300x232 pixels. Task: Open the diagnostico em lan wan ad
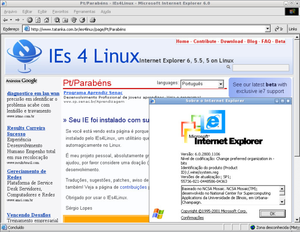(x=33, y=93)
